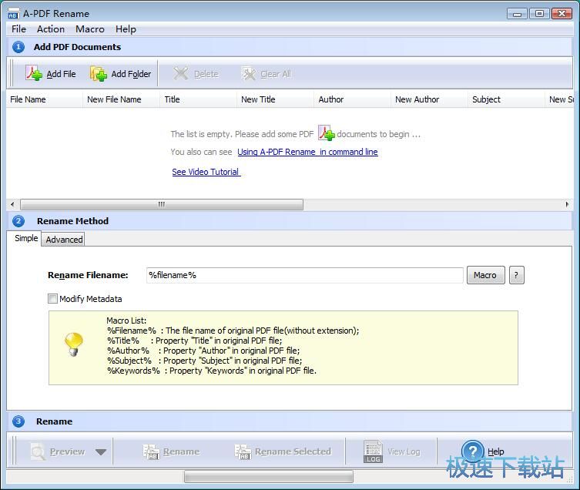Click the blue Help question-mark icon
The height and width of the screenshot is (490, 580).
pos(472,451)
